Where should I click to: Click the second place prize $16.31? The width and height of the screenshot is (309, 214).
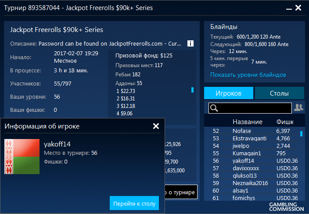(126, 99)
